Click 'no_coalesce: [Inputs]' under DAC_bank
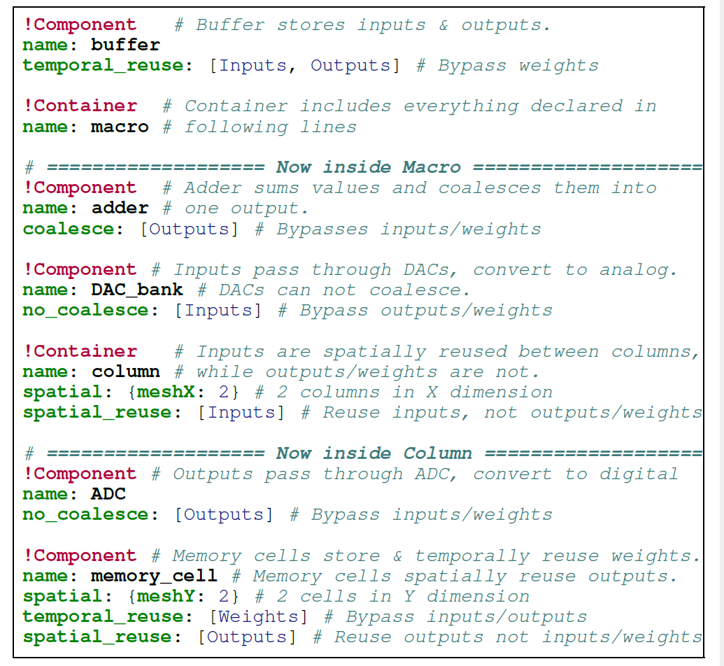 coord(143,311)
